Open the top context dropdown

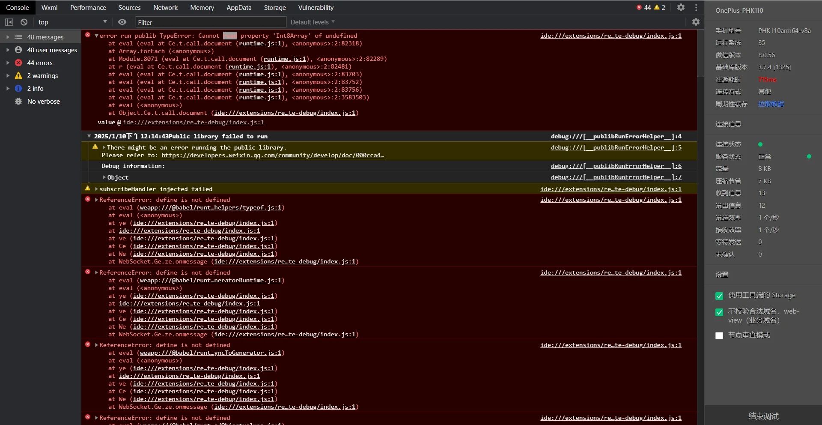coord(72,22)
